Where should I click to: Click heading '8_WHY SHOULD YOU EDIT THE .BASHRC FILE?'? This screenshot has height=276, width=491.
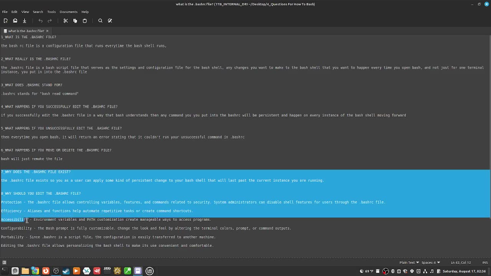tap(41, 194)
